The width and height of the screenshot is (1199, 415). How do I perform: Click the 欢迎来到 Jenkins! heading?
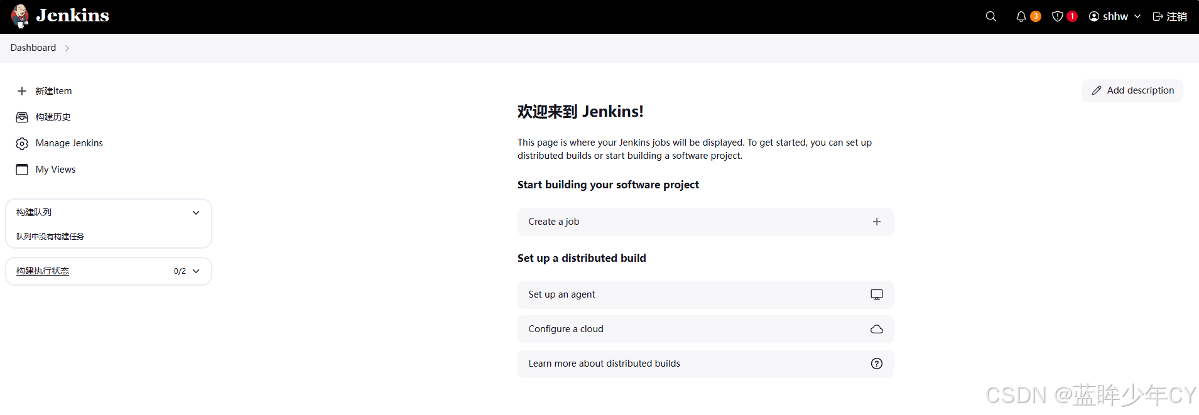coord(580,112)
